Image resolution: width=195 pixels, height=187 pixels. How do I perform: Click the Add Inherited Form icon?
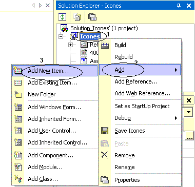pos(18,119)
